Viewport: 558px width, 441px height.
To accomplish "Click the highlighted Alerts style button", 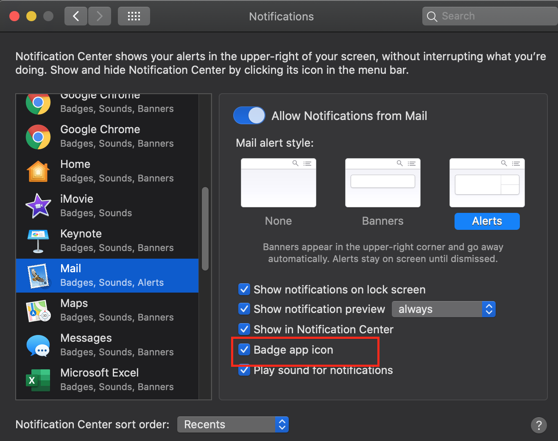I will point(487,221).
